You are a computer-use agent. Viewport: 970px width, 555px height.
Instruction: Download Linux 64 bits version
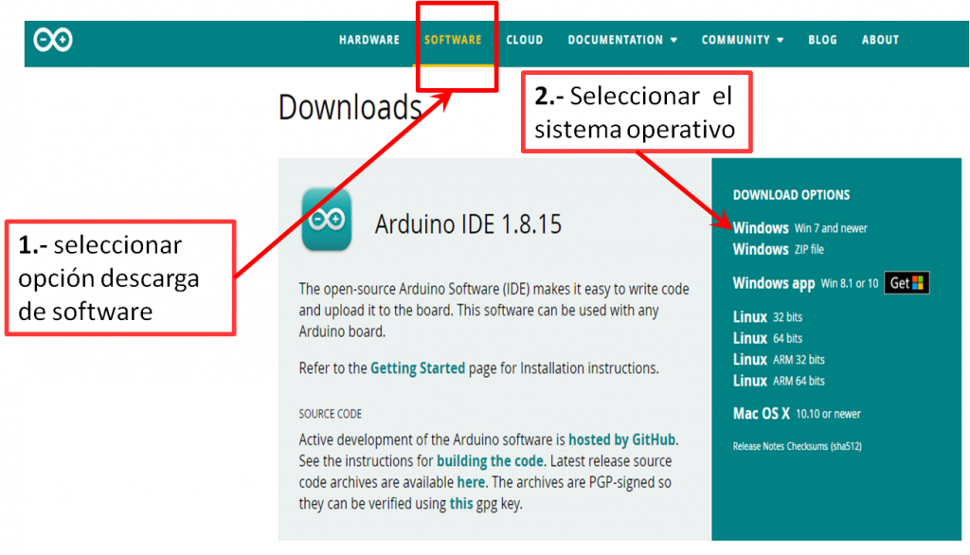[x=767, y=338]
